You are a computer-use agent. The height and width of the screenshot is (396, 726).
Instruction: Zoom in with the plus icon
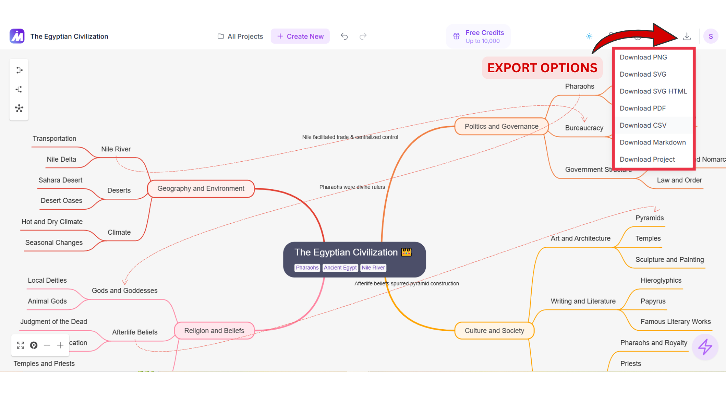[x=60, y=345]
